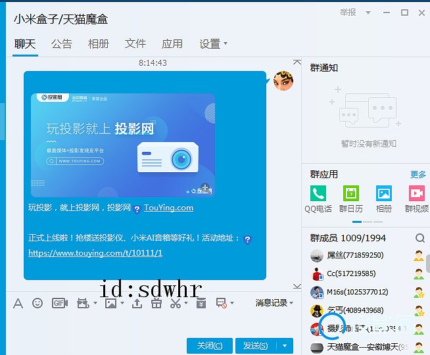Switch to the 文件 tab
This screenshot has height=355, width=430.
pyautogui.click(x=135, y=43)
